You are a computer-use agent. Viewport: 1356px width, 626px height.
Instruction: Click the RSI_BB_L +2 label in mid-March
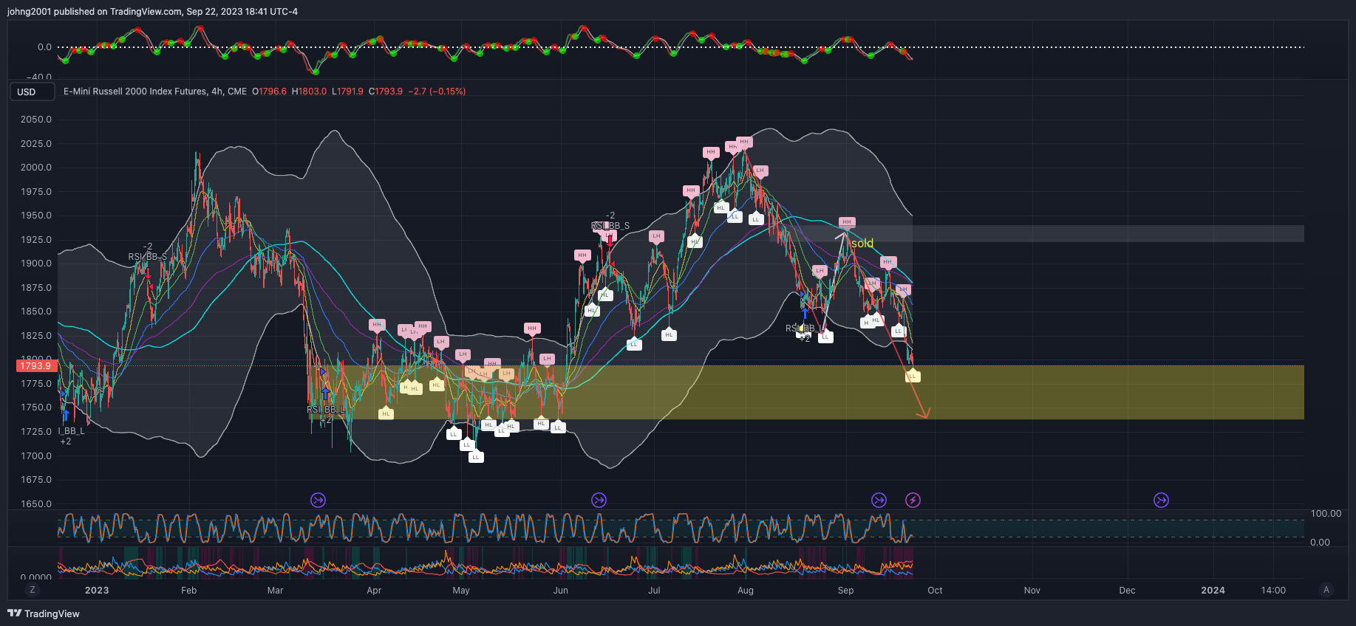click(x=326, y=414)
